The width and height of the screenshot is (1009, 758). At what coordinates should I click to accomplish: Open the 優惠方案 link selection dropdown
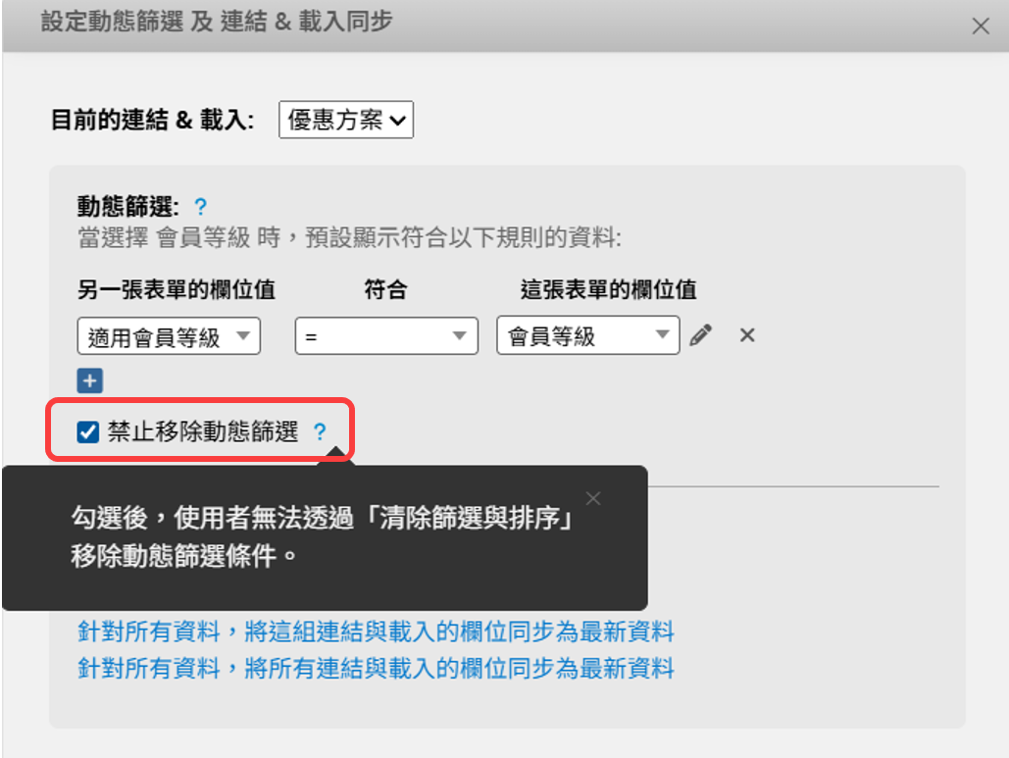(346, 120)
